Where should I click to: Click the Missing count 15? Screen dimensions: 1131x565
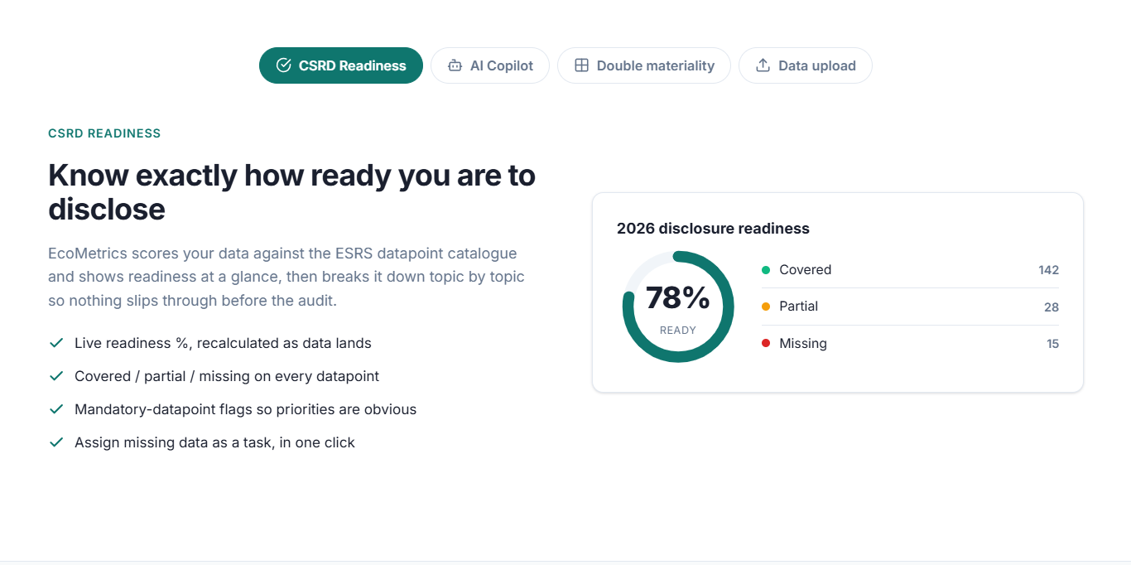(1052, 344)
